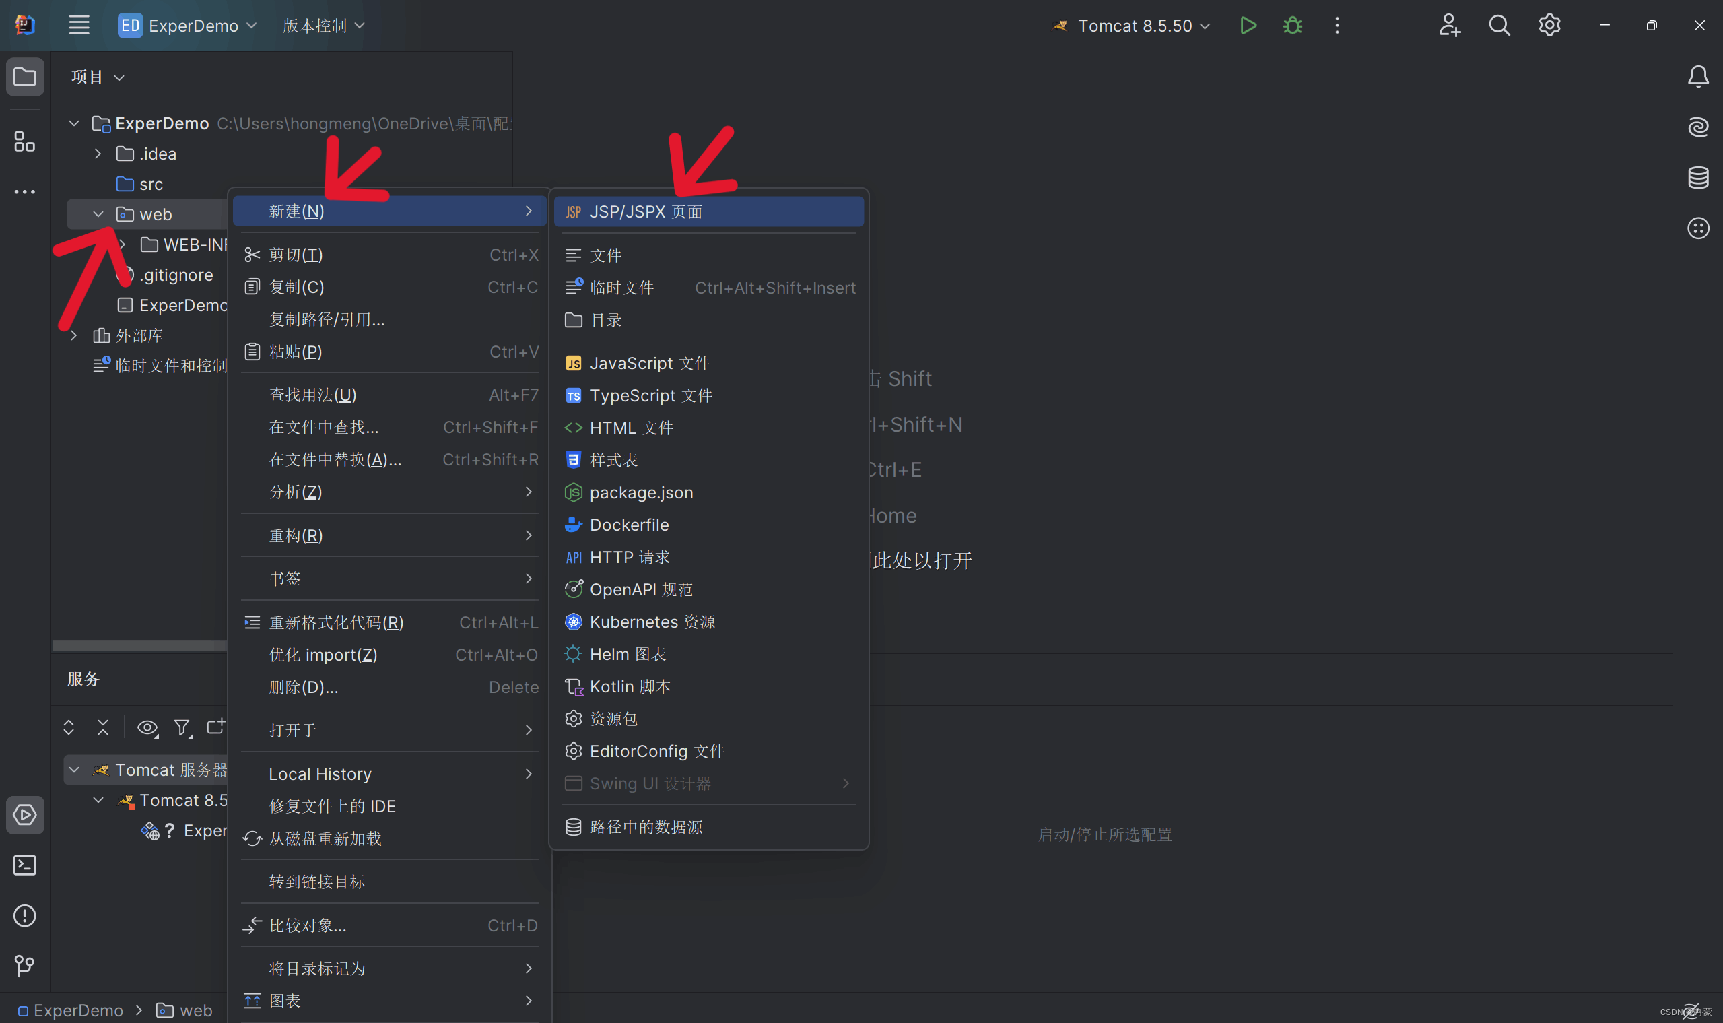1723x1023 pixels.
Task: Open the Notifications bell panel
Action: 1698,77
